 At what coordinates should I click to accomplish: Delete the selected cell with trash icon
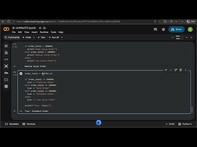pyautogui.click(x=181, y=70)
